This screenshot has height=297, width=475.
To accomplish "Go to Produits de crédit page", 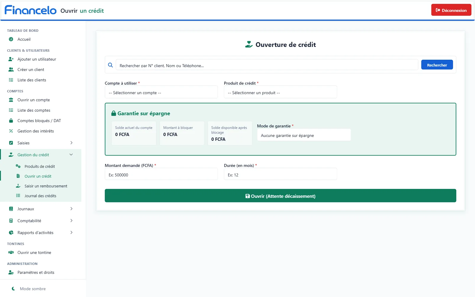I will pyautogui.click(x=41, y=166).
